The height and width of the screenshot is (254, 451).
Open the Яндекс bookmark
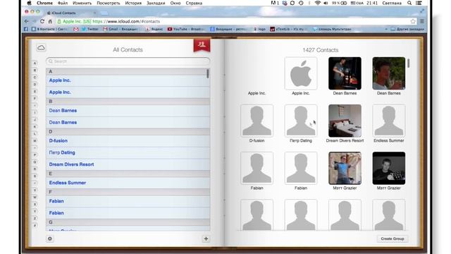click(154, 29)
